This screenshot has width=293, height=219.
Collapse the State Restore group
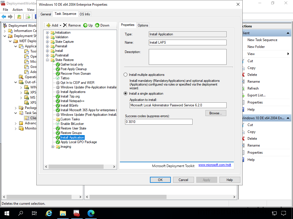[x=47, y=60]
